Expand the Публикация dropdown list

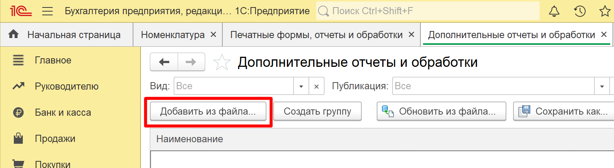(602, 86)
